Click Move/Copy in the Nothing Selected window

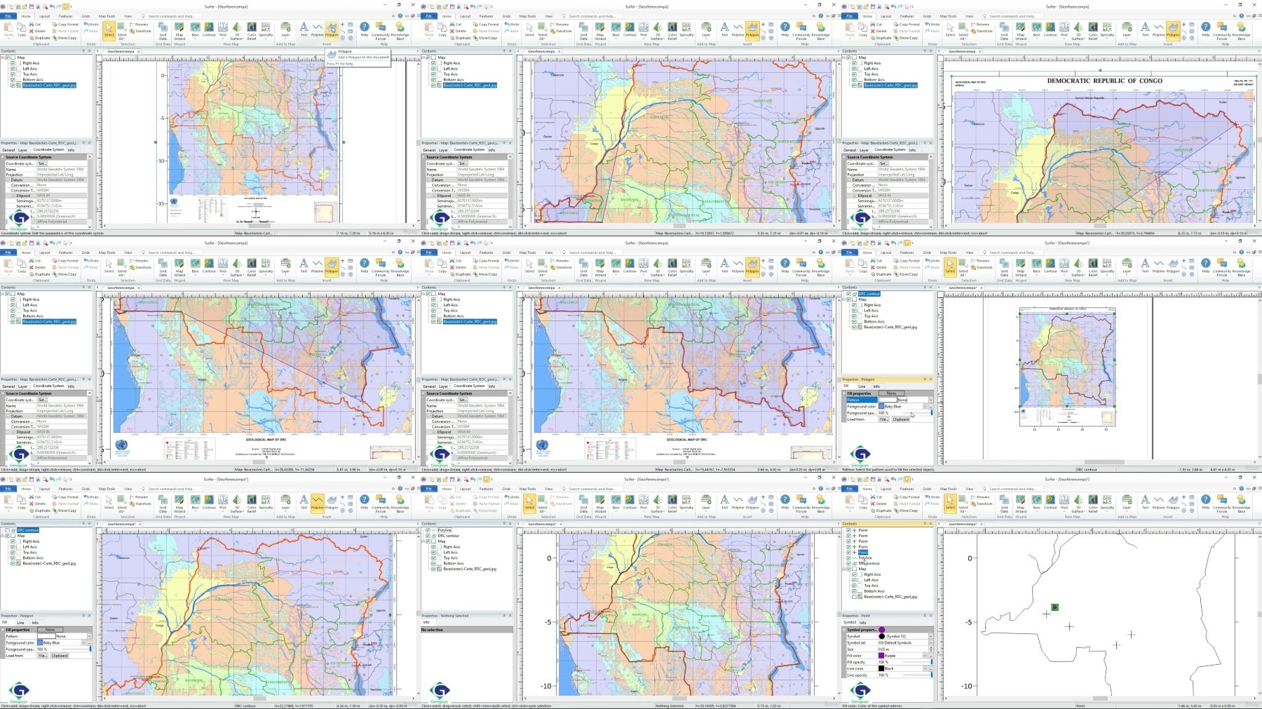coord(486,511)
